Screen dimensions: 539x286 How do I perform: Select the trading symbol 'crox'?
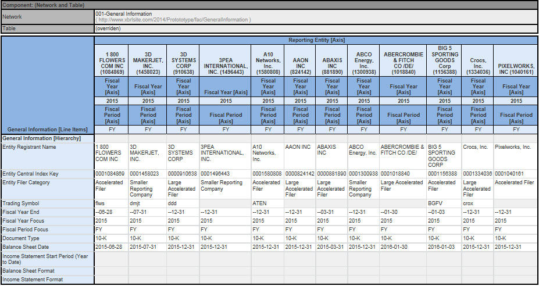pos(469,203)
